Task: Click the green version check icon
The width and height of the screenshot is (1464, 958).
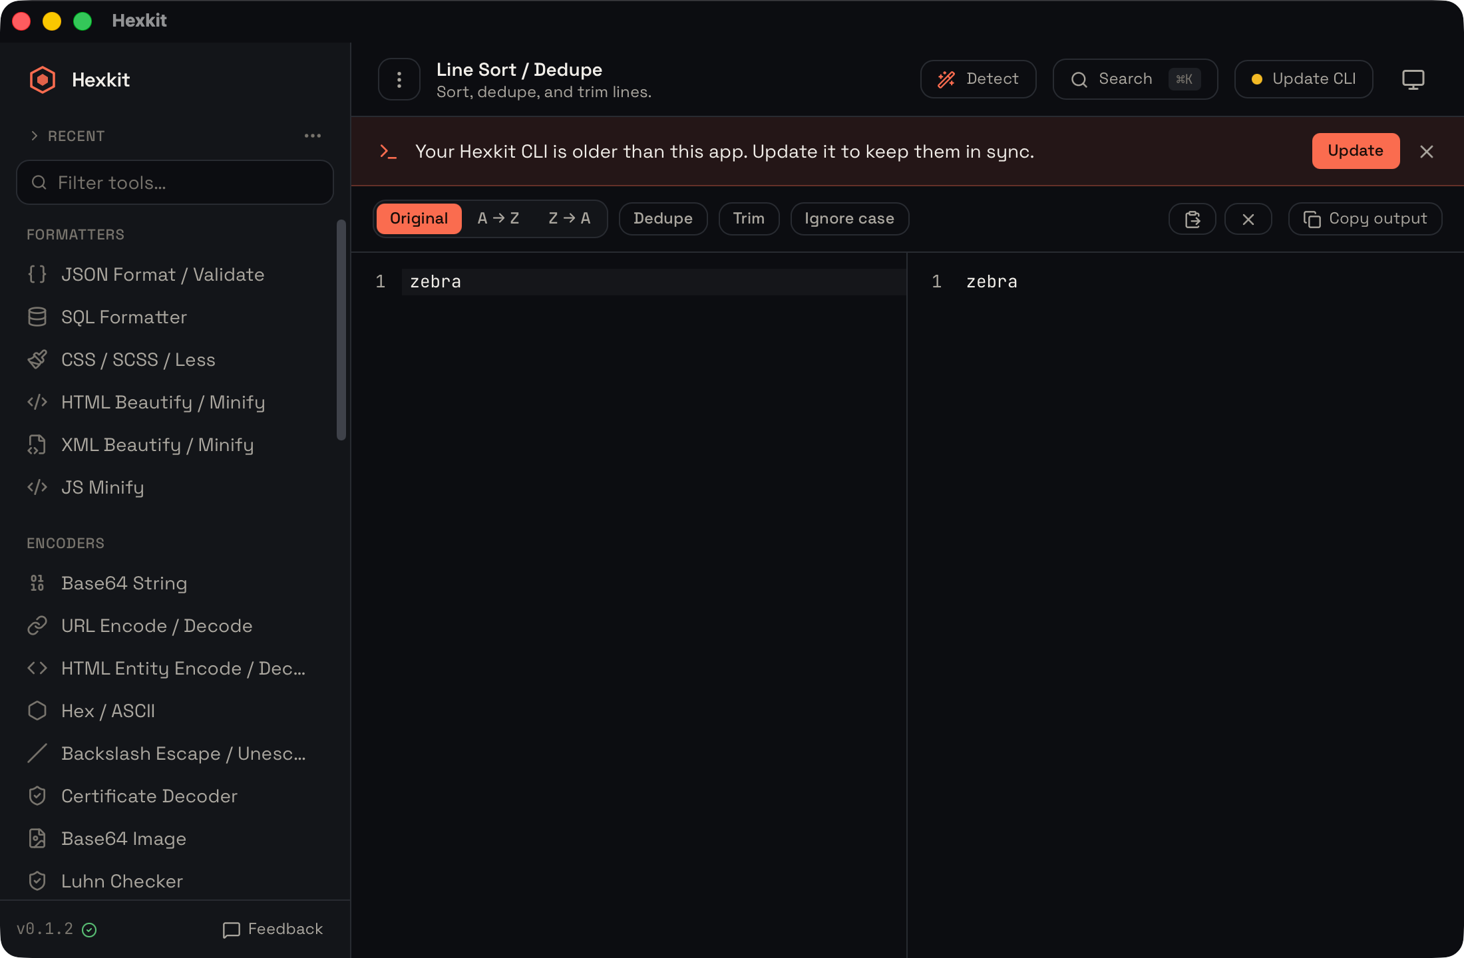Action: pos(89,929)
